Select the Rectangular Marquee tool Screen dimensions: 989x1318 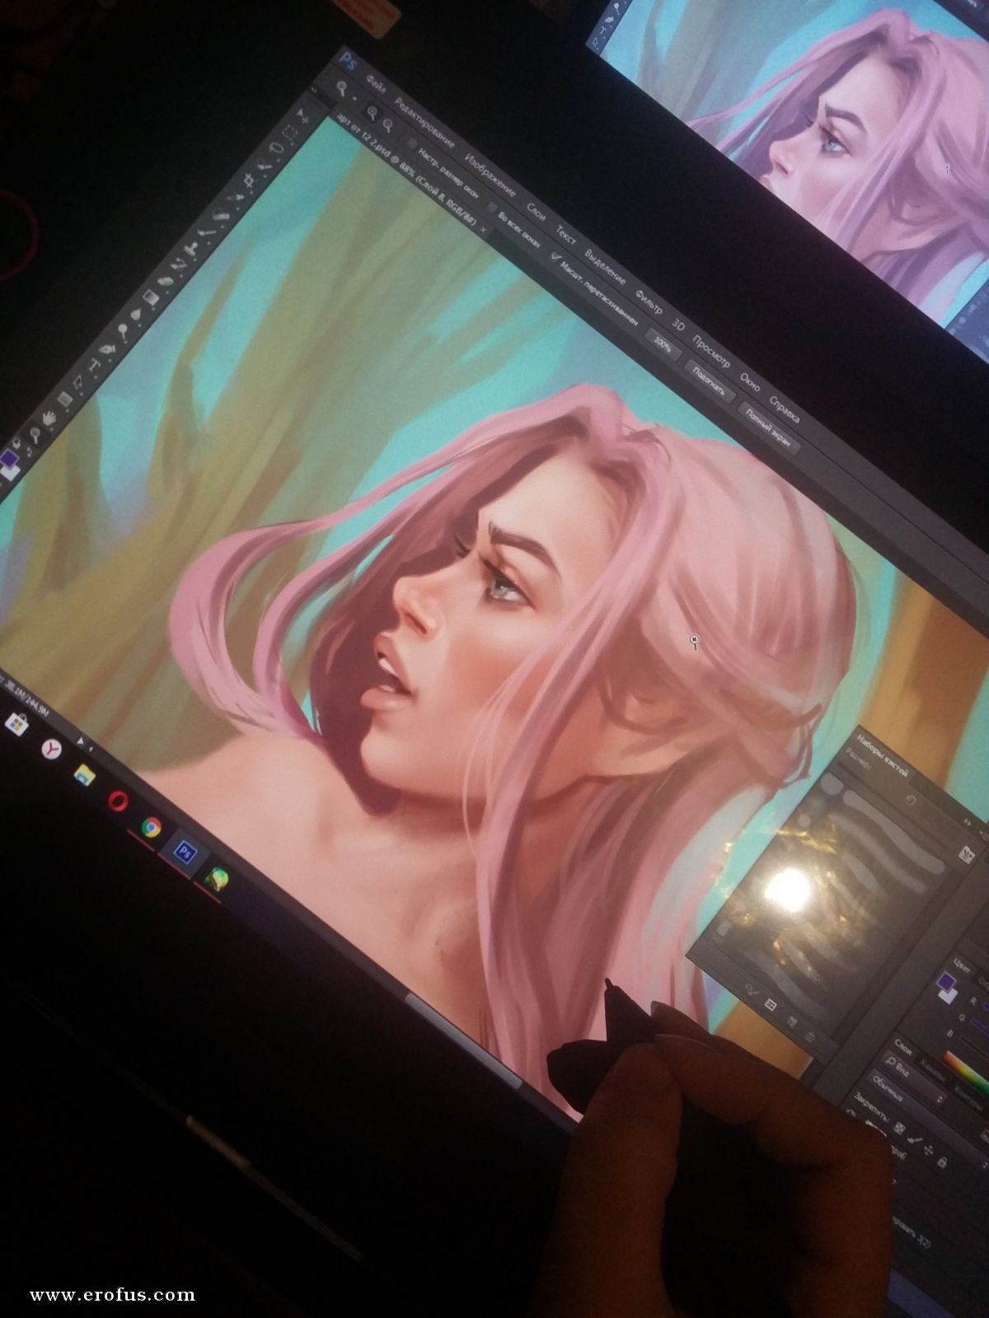pos(288,134)
